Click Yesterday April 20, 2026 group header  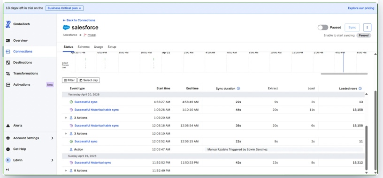(213, 94)
